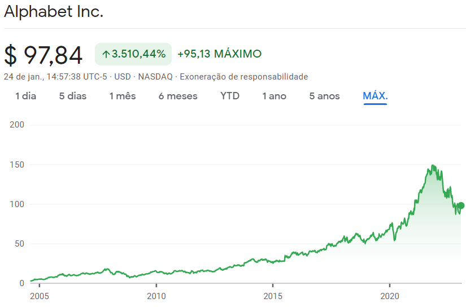
Task: Click the +95,13 MÁXIMO change text
Action: click(219, 54)
